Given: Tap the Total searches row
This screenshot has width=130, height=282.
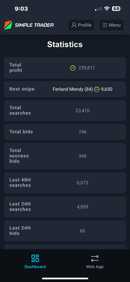Looking at the screenshot, I should [65, 111].
